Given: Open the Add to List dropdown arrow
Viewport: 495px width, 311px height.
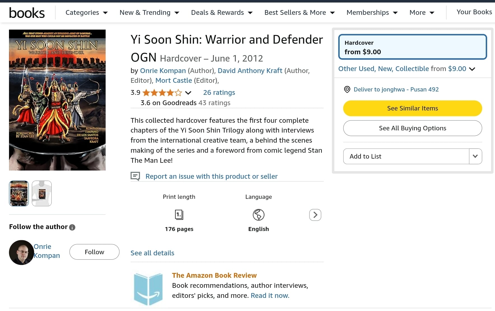Looking at the screenshot, I should click(x=475, y=156).
